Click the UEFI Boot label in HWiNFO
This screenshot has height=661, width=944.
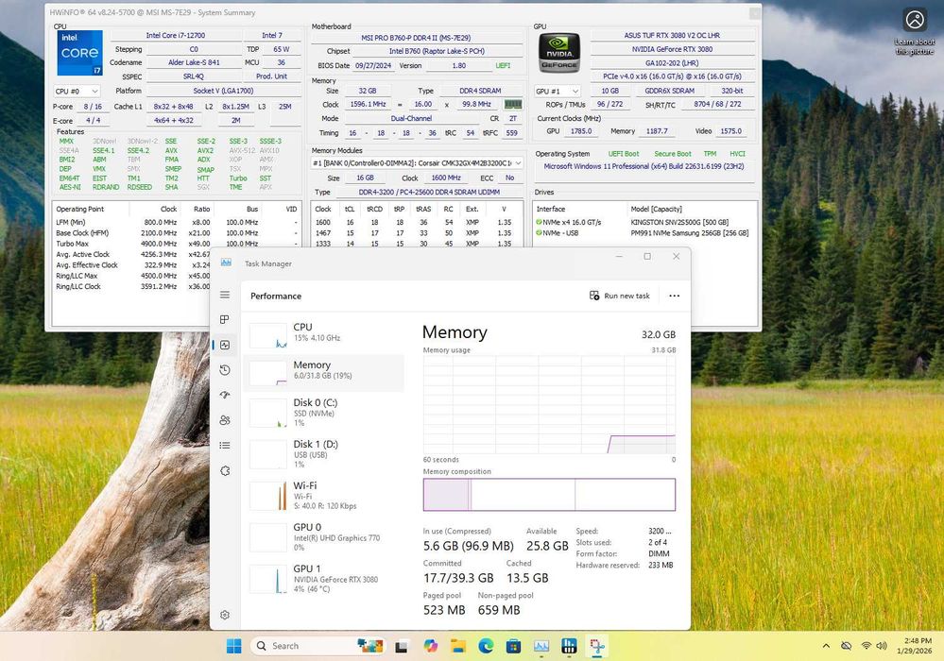(x=623, y=154)
